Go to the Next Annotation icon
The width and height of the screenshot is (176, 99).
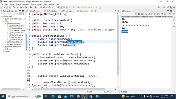pyautogui.click(x=73, y=7)
